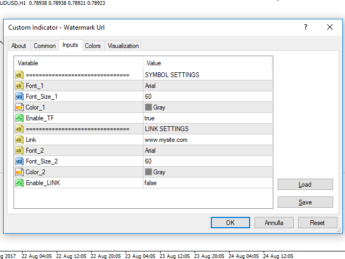The width and height of the screenshot is (345, 259).
Task: Click the integer icon beside Font_Size_1
Action: coord(19,97)
